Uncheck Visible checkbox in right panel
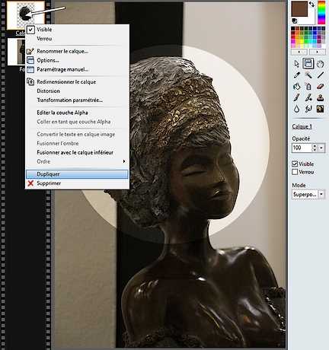329x350 pixels. (x=295, y=164)
